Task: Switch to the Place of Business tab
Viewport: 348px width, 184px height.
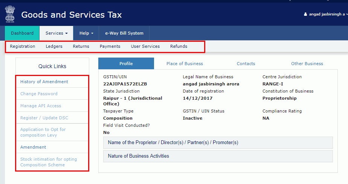Action: pyautogui.click(x=185, y=64)
